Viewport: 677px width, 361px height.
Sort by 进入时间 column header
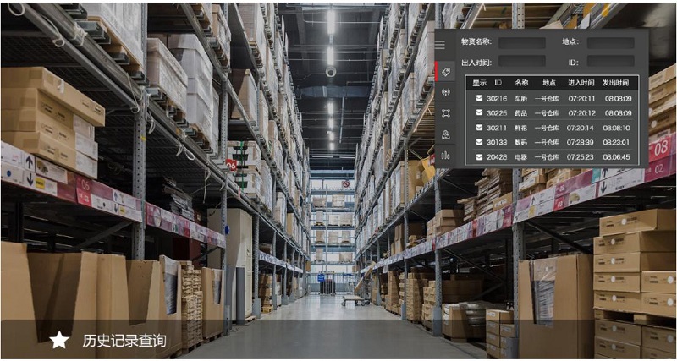[581, 83]
